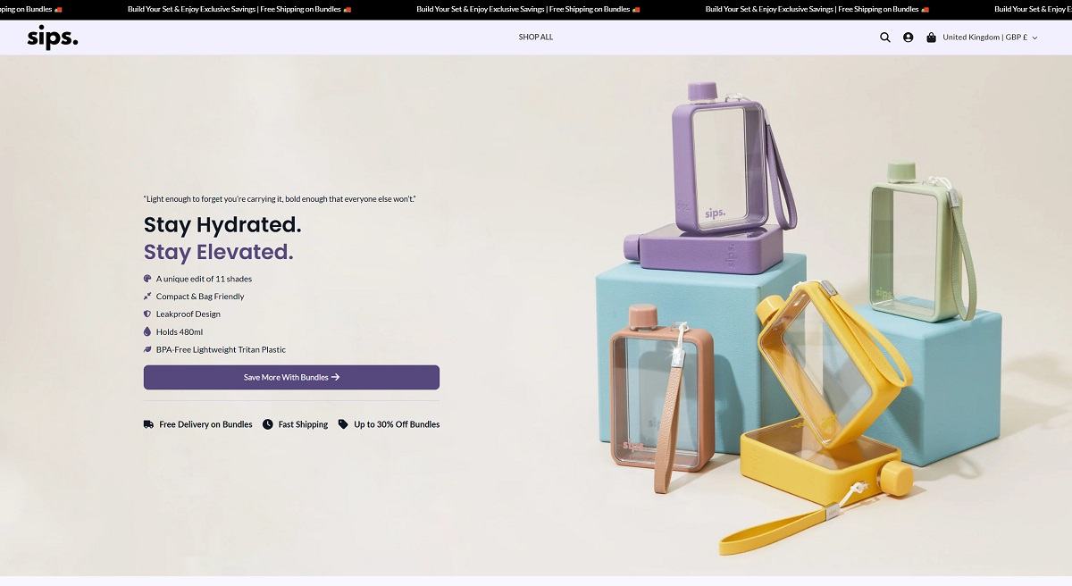1072x586 pixels.
Task: Click the water droplet icon near Holds 480ml
Action: tap(147, 331)
